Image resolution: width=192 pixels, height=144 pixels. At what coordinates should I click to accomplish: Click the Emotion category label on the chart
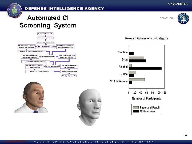click(x=123, y=52)
